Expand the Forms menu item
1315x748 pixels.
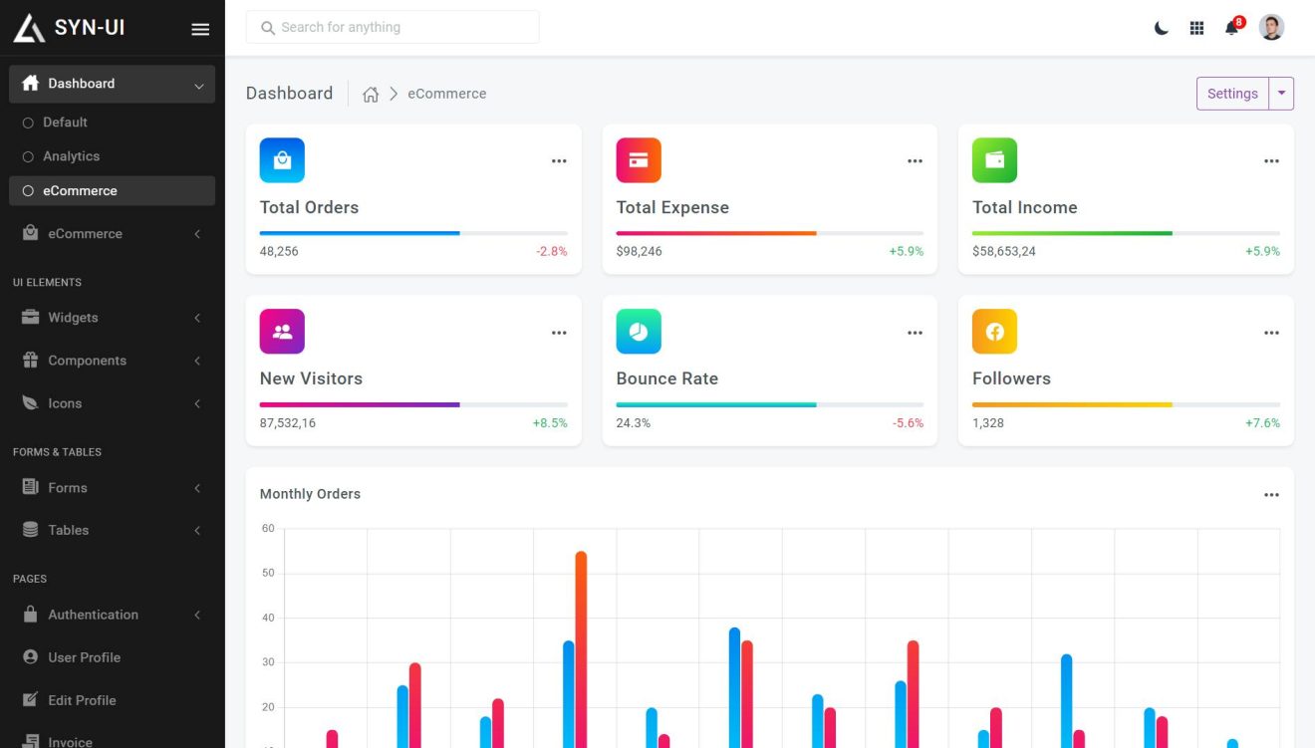coord(68,487)
